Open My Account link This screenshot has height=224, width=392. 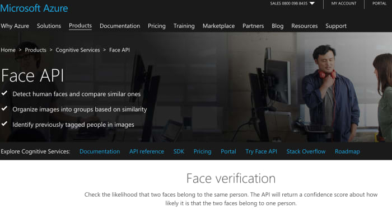pyautogui.click(x=344, y=3)
